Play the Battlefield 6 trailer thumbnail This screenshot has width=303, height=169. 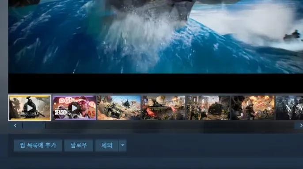tap(30, 108)
